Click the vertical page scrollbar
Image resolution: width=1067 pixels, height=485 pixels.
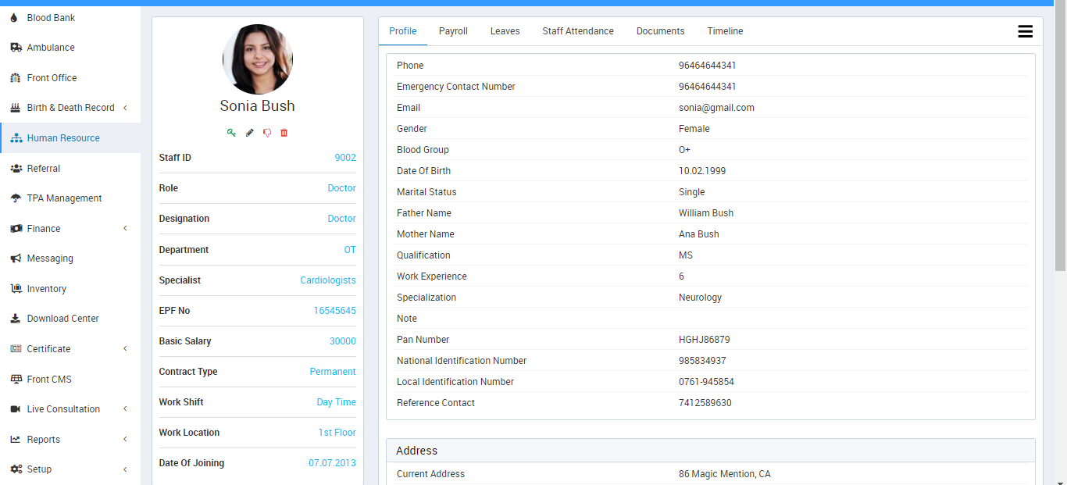[x=1060, y=141]
